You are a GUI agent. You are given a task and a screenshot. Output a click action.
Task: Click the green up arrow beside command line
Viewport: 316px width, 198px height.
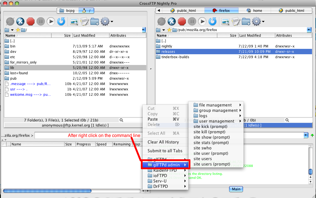click(312, 135)
